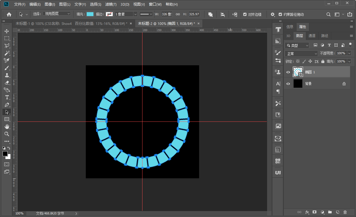Select the Direct Selection arrow tool
Image resolution: width=356 pixels, height=217 pixels.
7,112
